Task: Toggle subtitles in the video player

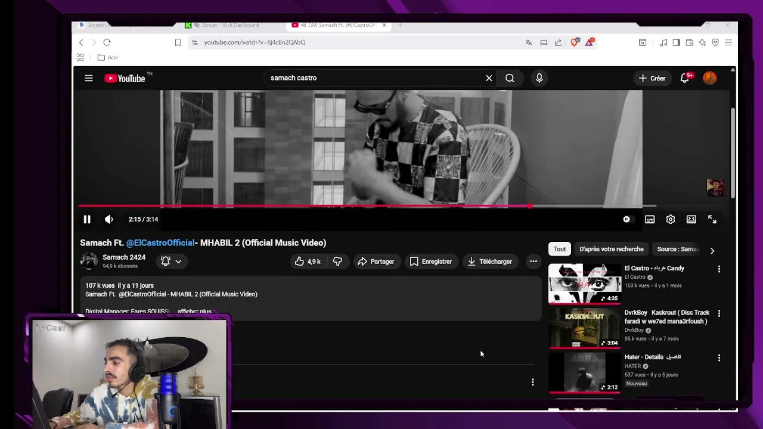Action: tap(650, 219)
